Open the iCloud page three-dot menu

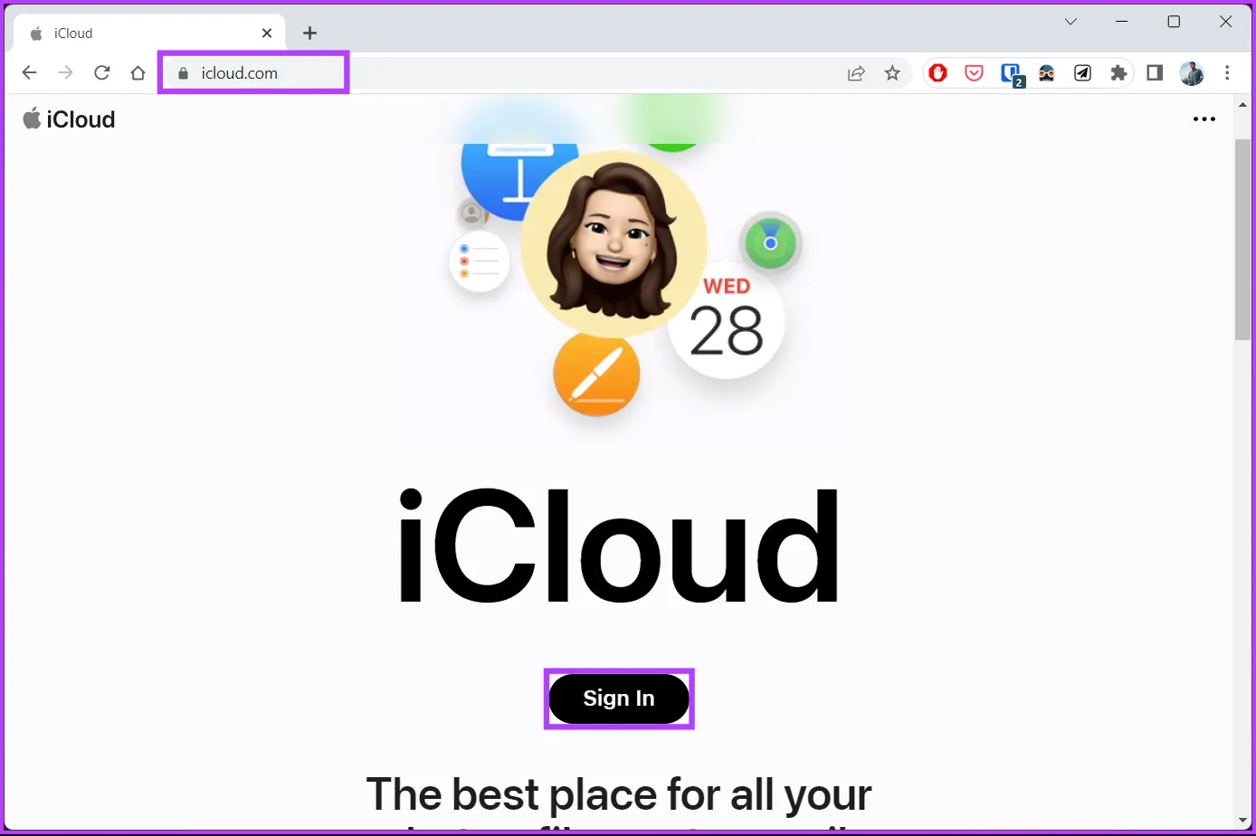click(x=1204, y=119)
